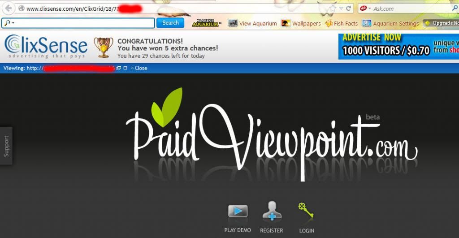Bookmark this page with the star icon
The image size is (459, 238).
[333, 8]
